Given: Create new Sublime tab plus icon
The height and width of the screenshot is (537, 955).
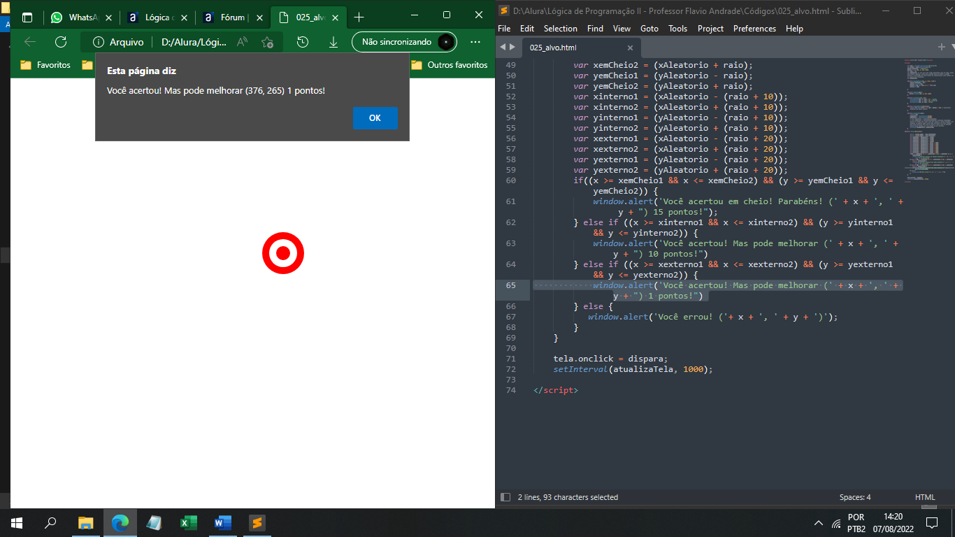Looking at the screenshot, I should 941,47.
